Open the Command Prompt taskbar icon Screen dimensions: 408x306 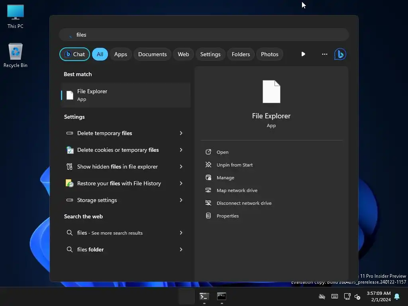tap(222, 296)
